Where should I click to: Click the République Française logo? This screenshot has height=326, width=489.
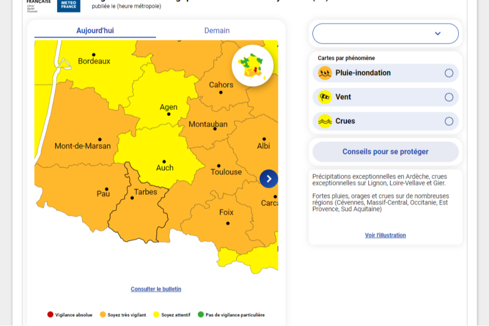pos(39,5)
